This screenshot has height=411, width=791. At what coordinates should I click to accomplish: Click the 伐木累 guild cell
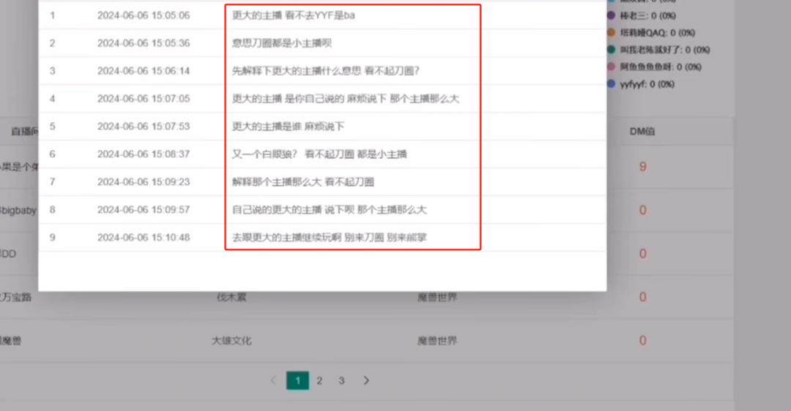[231, 297]
